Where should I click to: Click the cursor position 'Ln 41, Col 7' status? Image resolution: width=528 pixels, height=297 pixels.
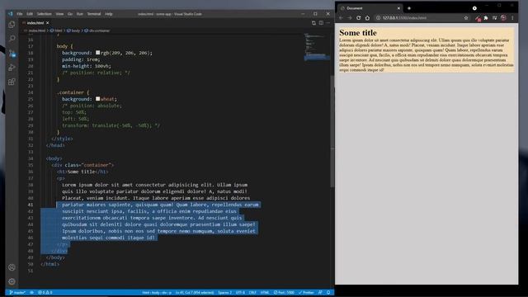195,292
